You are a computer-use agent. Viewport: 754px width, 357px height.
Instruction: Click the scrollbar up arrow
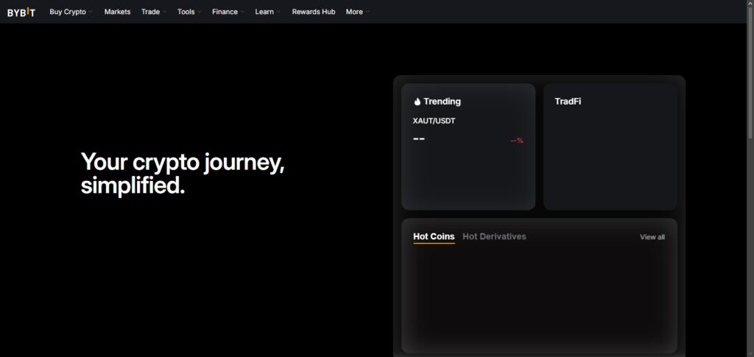[x=750, y=4]
